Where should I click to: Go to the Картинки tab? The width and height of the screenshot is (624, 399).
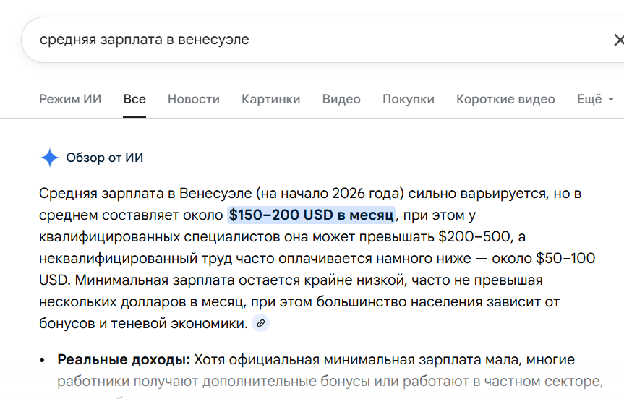(x=271, y=99)
